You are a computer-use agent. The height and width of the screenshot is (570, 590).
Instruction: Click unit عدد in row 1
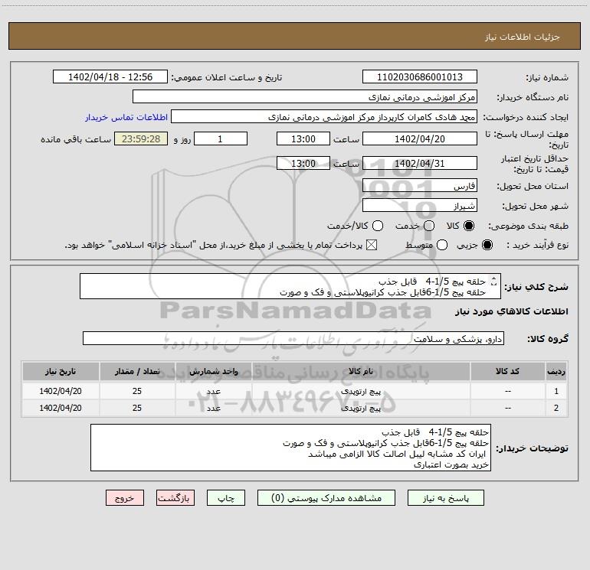(x=213, y=391)
